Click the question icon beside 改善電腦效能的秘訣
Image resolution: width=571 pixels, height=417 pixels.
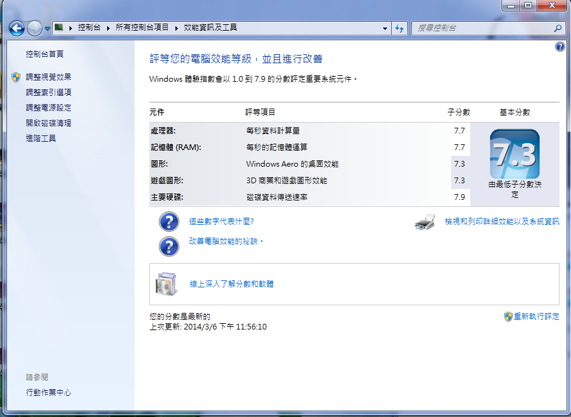coord(169,246)
